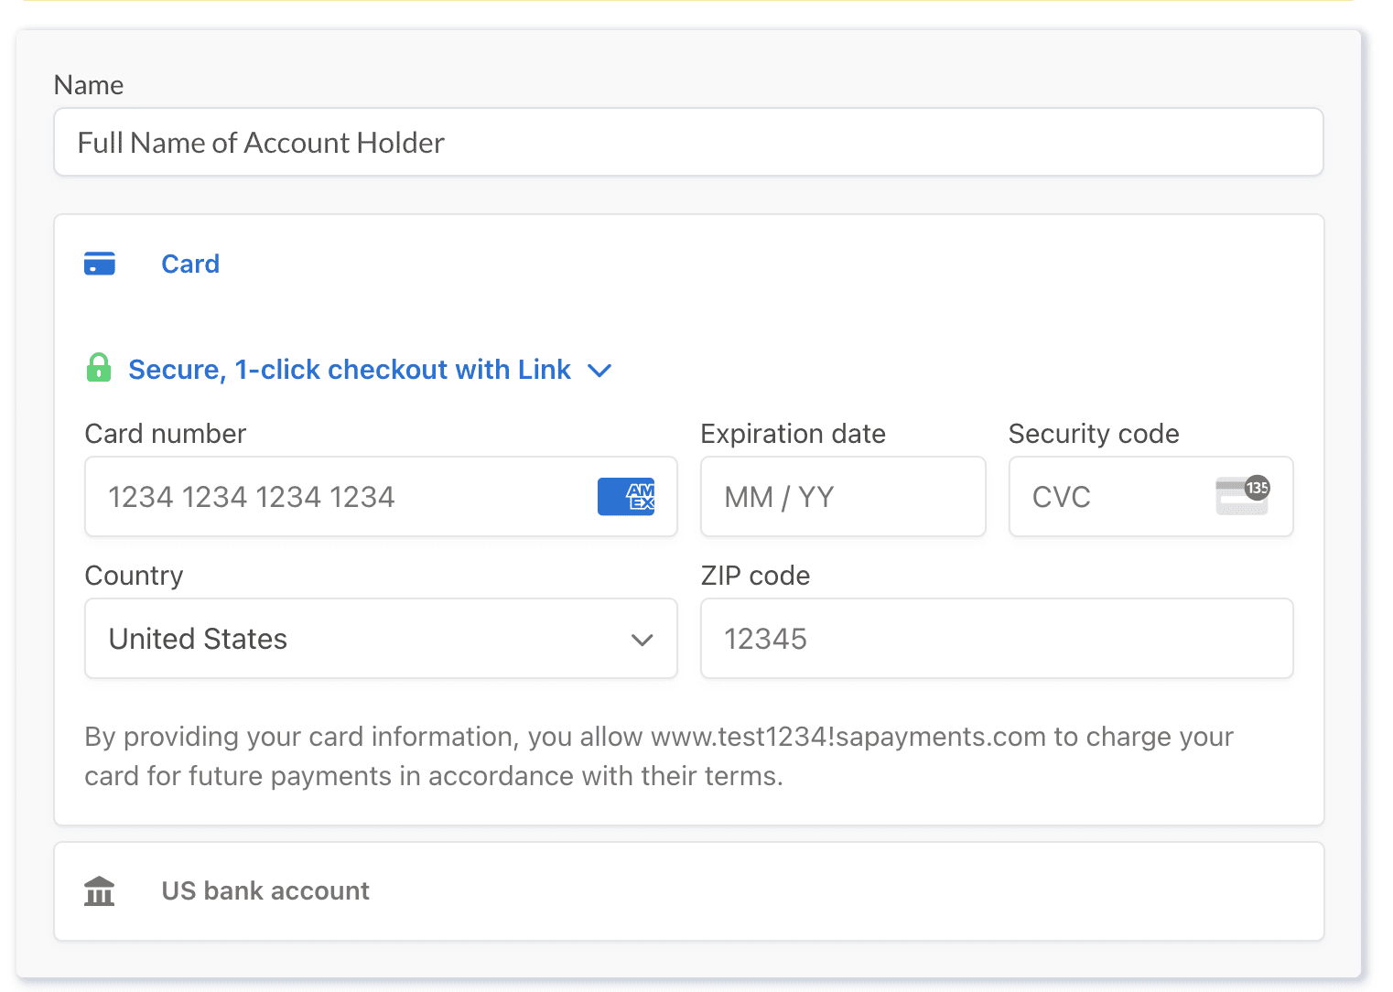Open the Country dropdown showing United States

pos(366,639)
